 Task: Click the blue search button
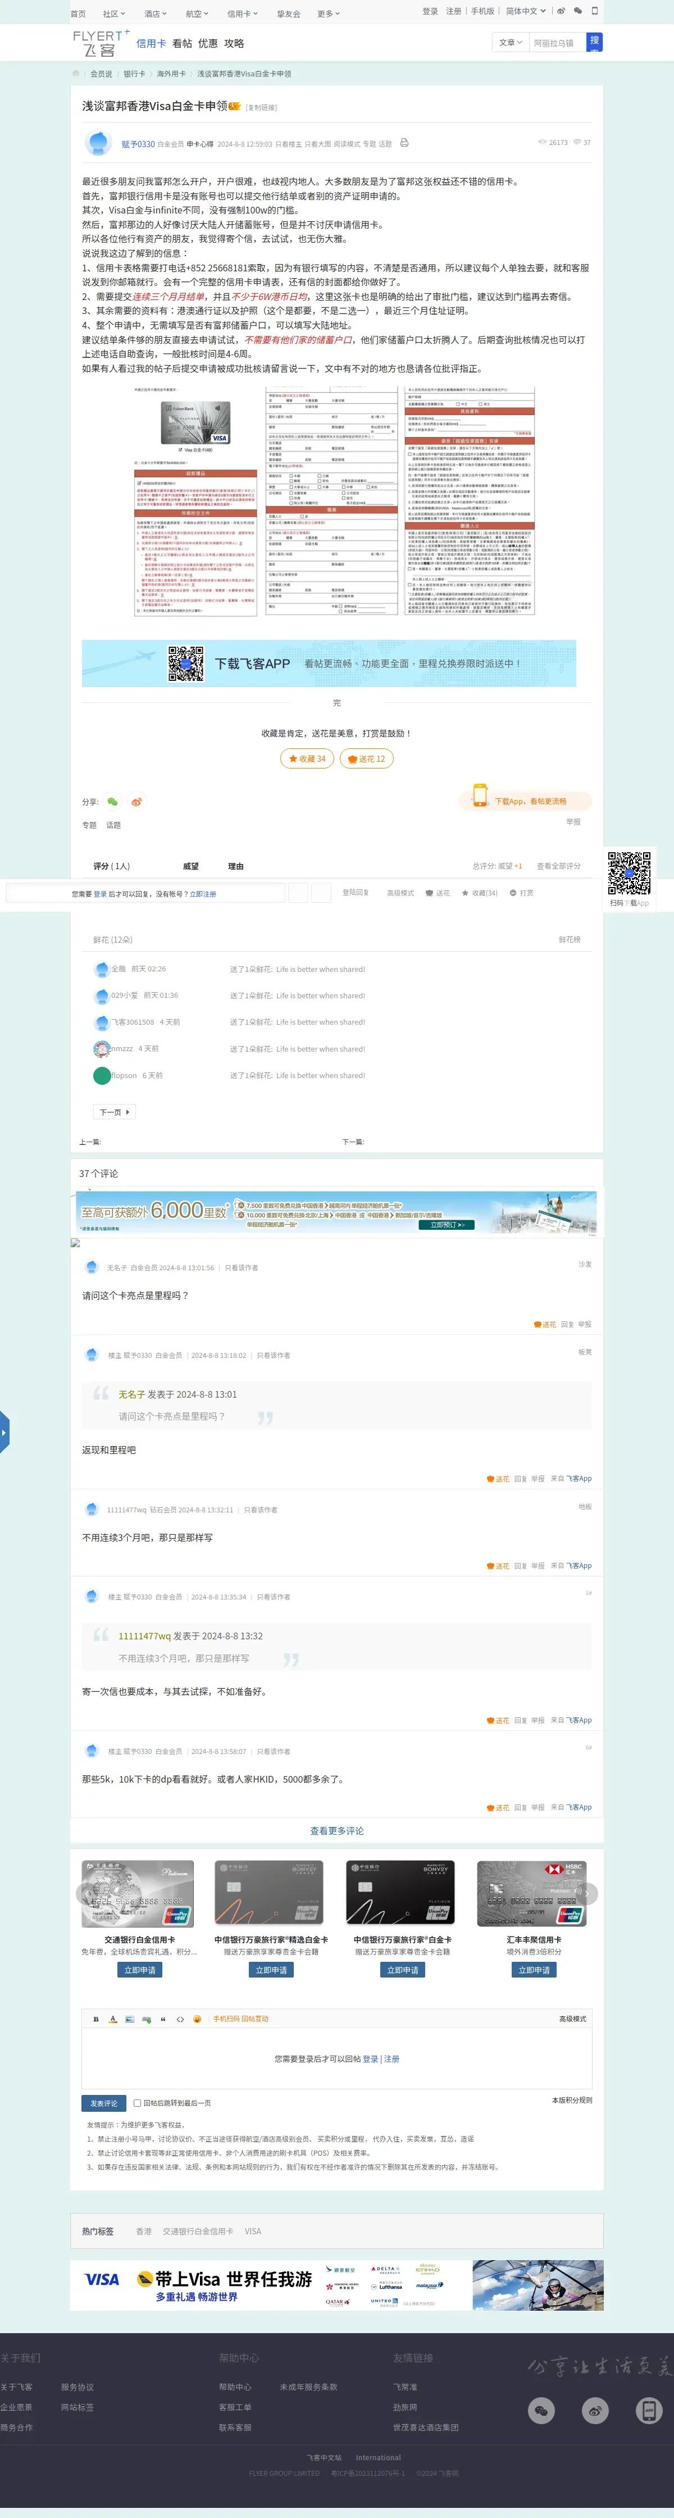(594, 41)
